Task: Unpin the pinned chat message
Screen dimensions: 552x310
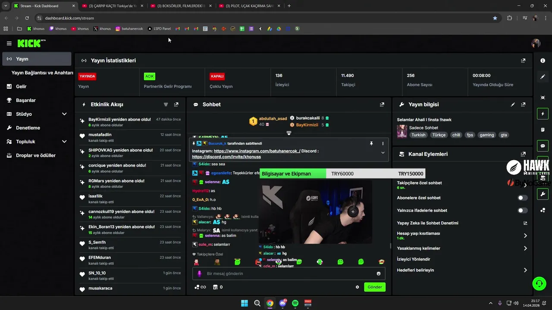Action: pos(371,143)
